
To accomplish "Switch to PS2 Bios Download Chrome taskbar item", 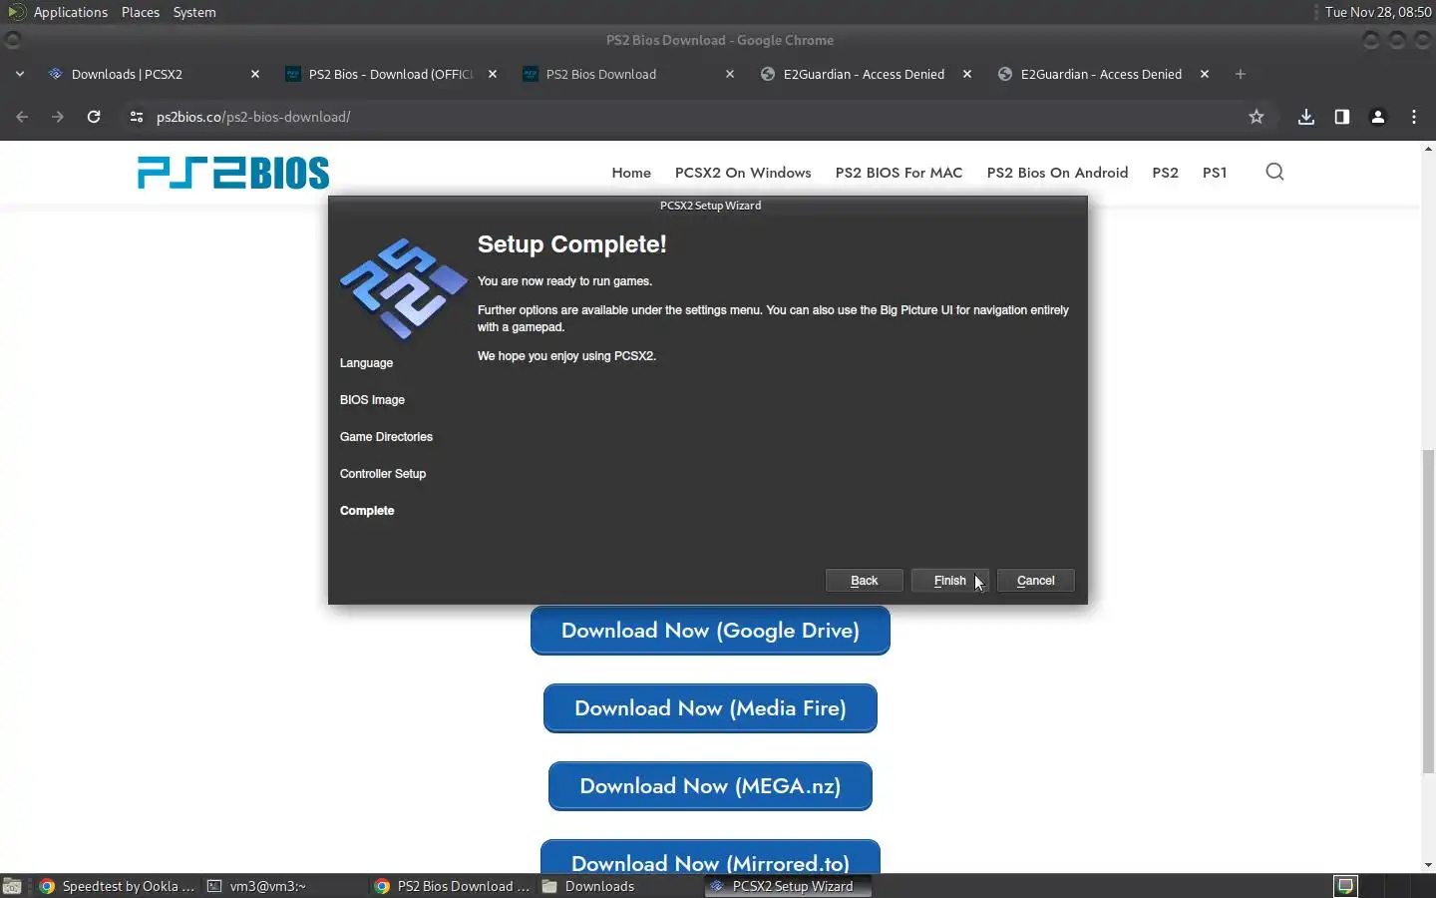I will [453, 886].
